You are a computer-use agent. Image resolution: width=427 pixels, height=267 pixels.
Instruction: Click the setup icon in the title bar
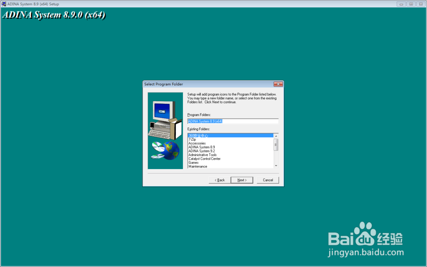click(x=3, y=4)
